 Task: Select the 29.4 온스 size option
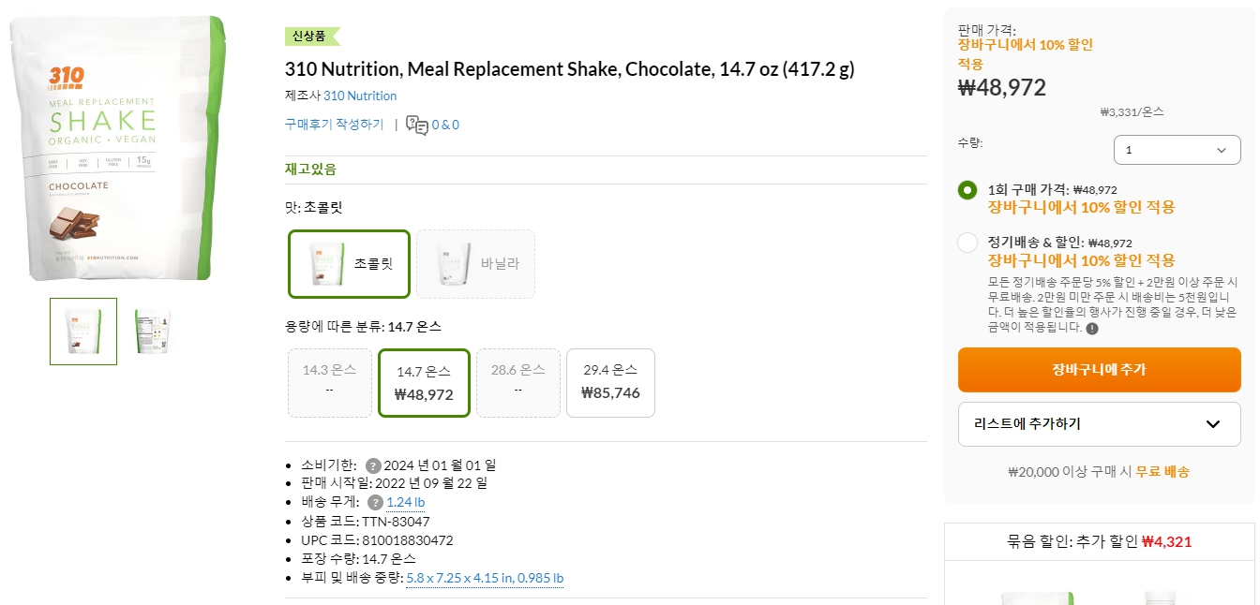[610, 382]
